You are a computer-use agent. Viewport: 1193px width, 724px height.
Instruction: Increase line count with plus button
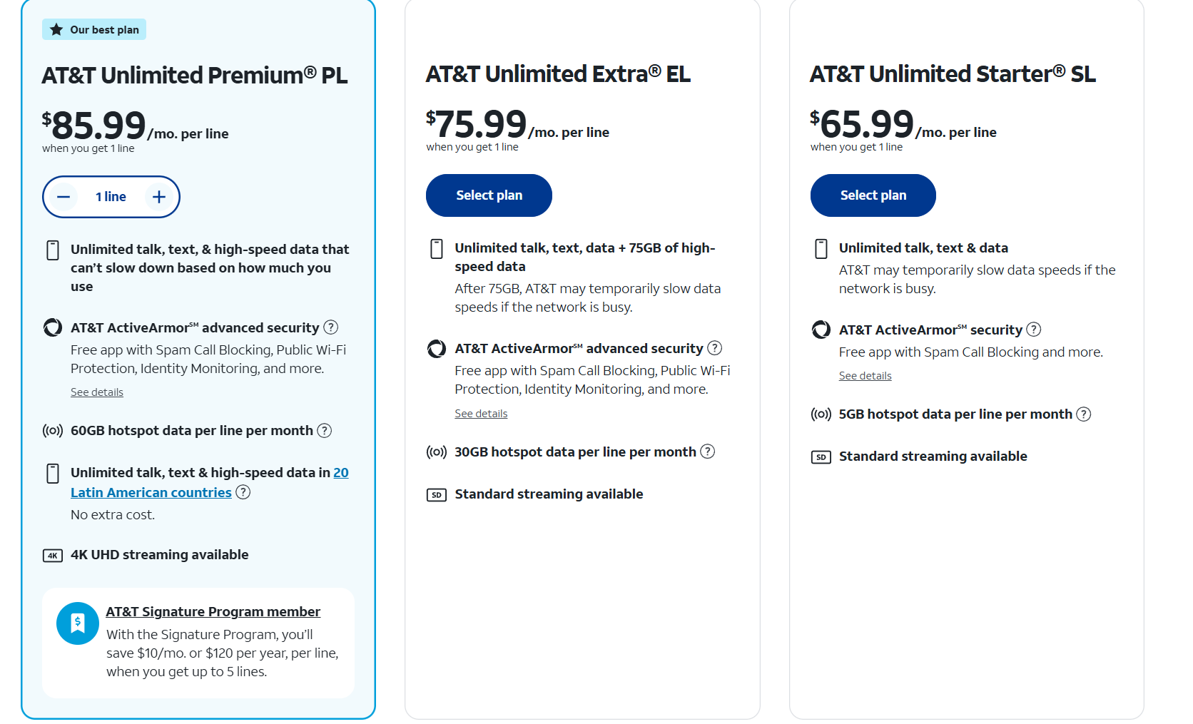coord(159,197)
